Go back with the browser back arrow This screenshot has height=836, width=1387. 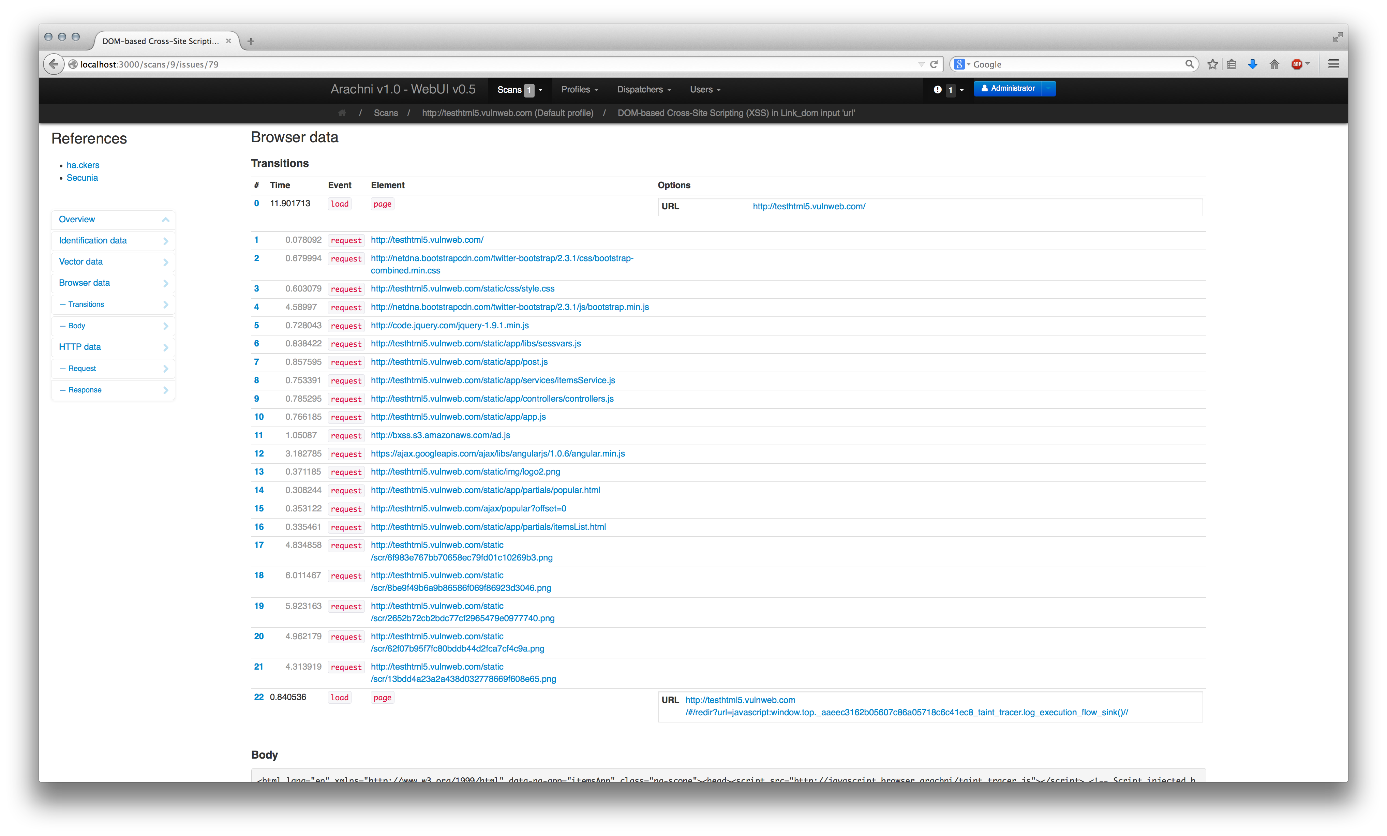pyautogui.click(x=54, y=64)
